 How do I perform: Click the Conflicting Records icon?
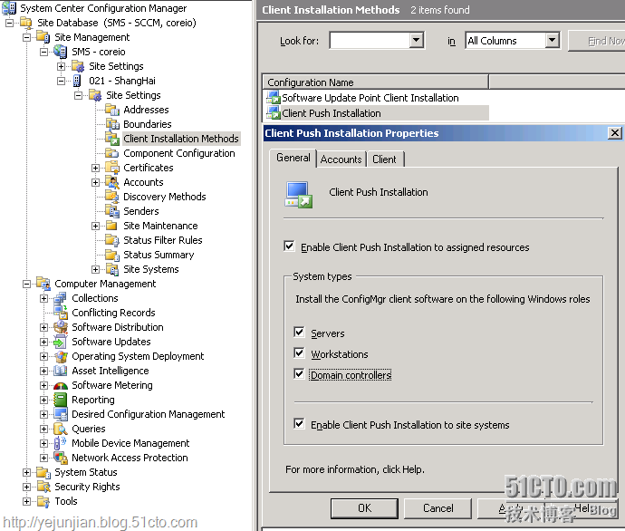61,313
